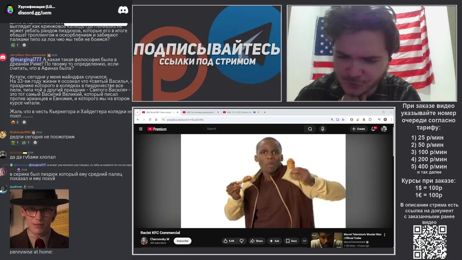Go to browser home page icon
Screen dimensions: 462x260
click(156, 120)
